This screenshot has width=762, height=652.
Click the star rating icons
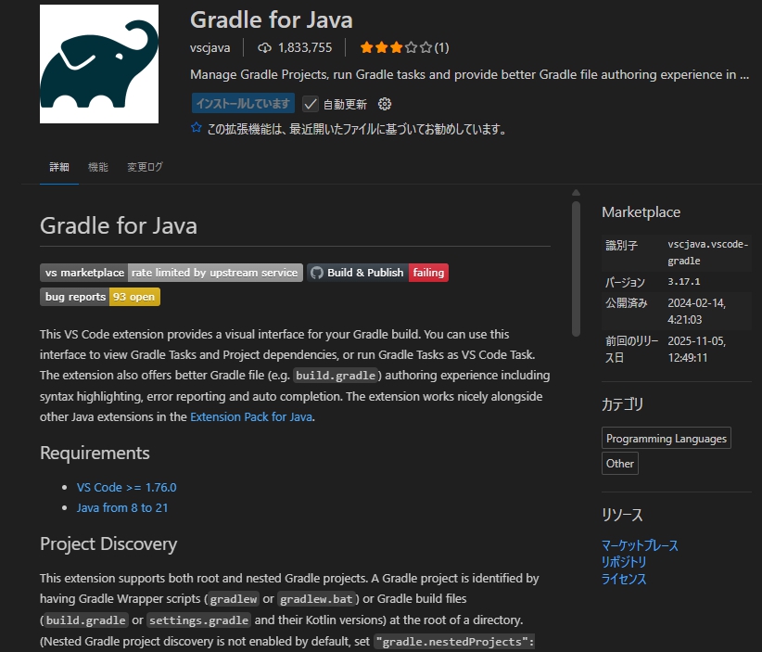tap(396, 47)
